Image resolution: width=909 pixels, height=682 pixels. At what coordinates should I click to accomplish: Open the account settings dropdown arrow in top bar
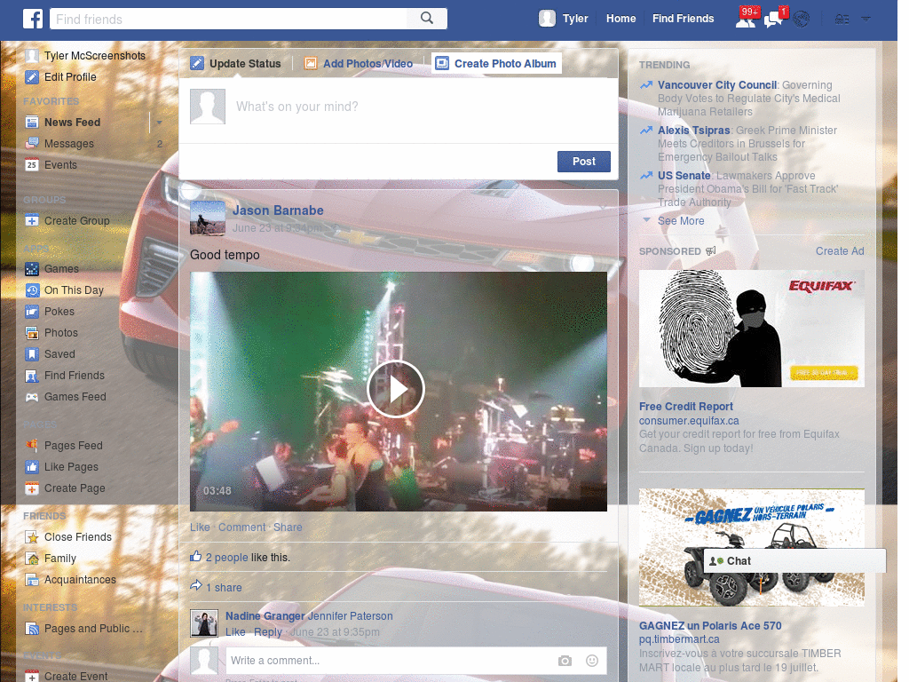pos(866,18)
